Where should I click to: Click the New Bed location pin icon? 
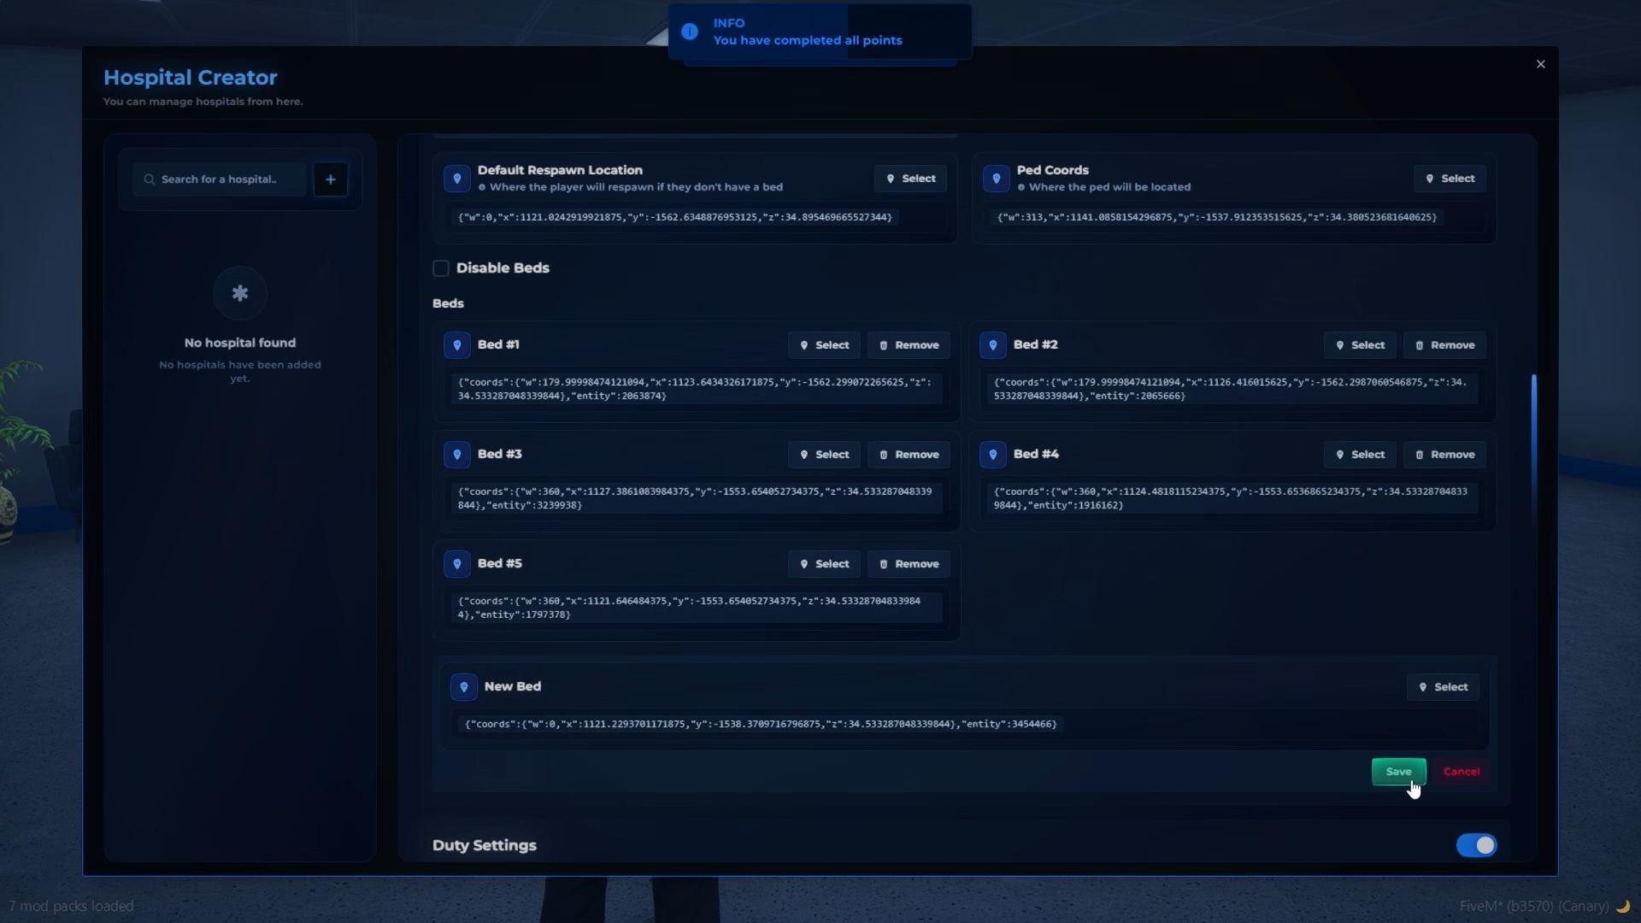(x=464, y=687)
